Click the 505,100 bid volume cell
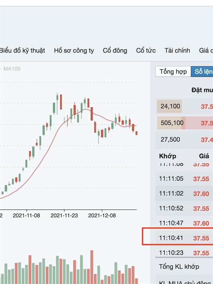 171,123
